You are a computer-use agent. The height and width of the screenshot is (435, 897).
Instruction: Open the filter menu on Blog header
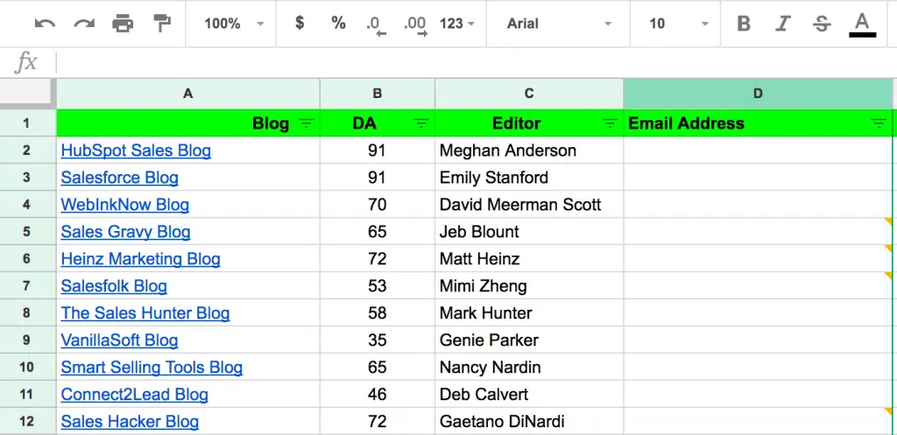[306, 123]
